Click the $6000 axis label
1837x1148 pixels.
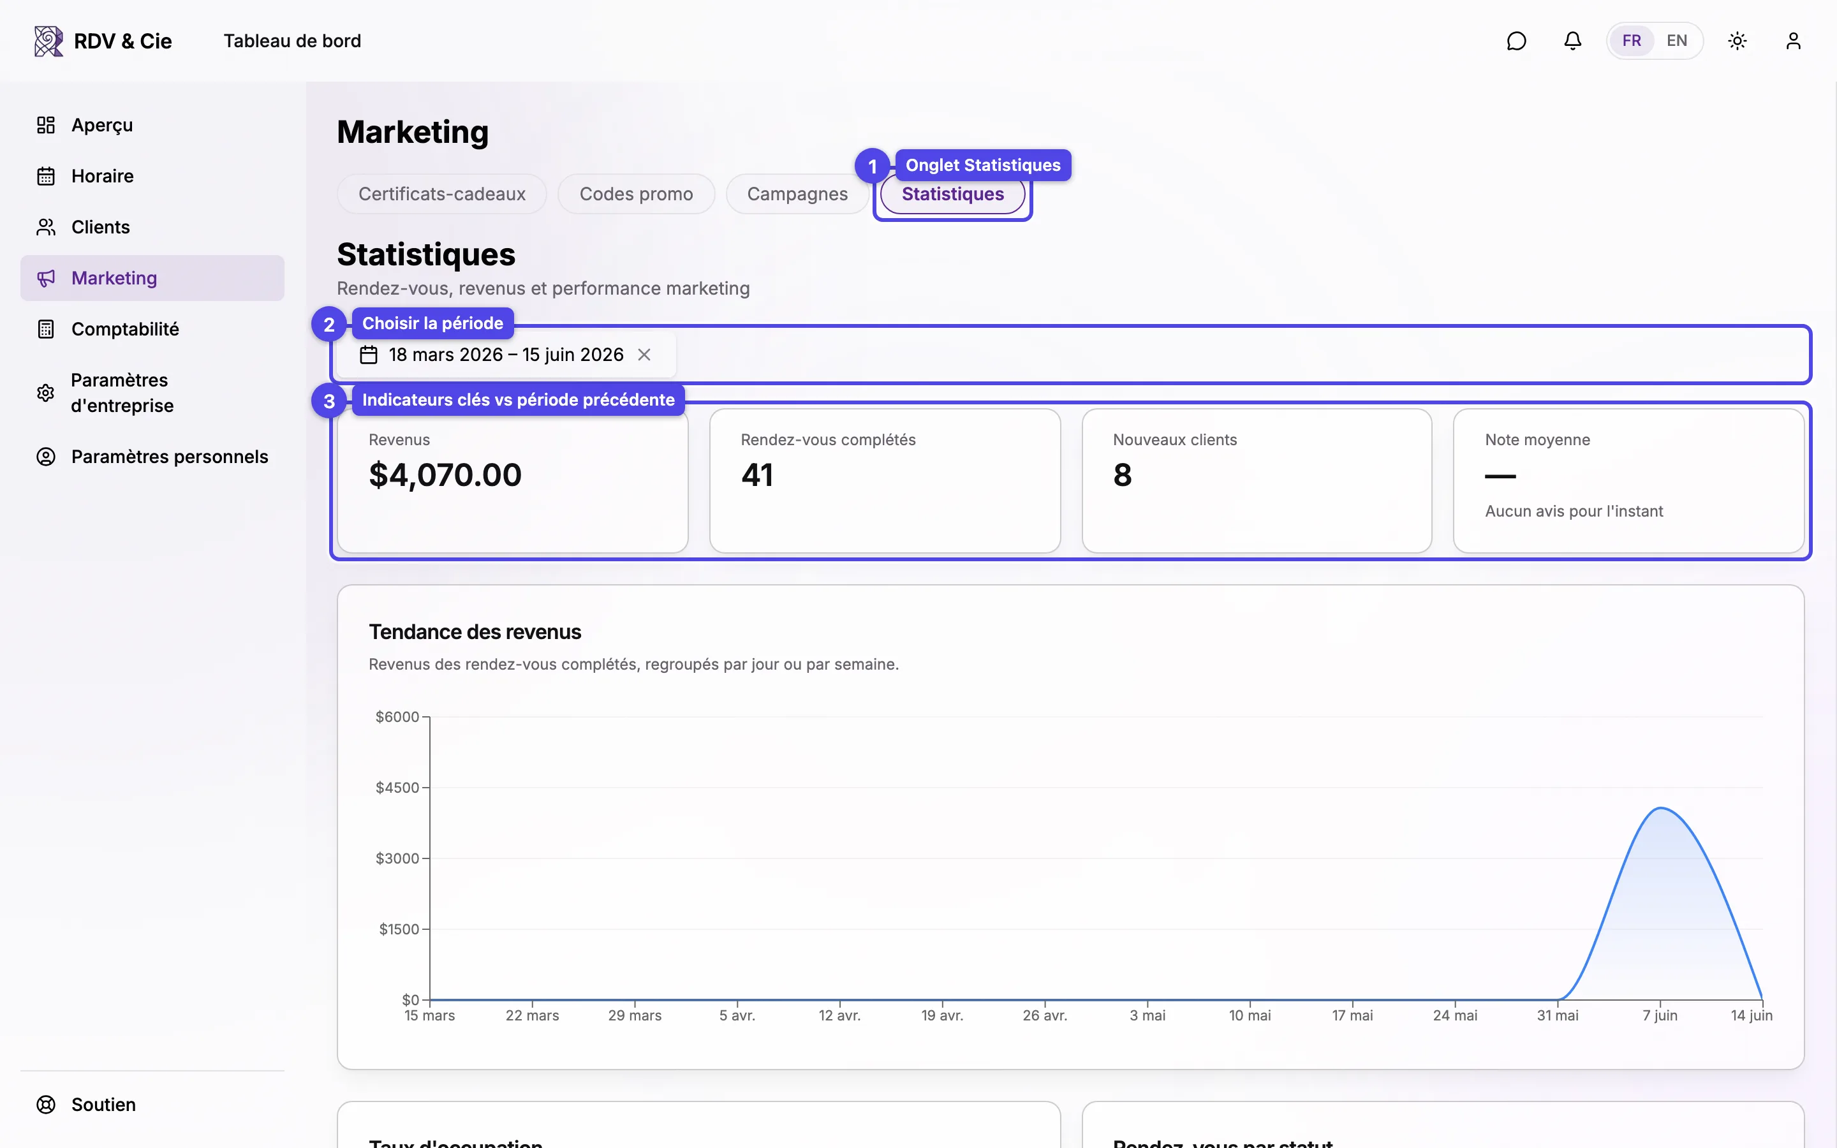397,717
